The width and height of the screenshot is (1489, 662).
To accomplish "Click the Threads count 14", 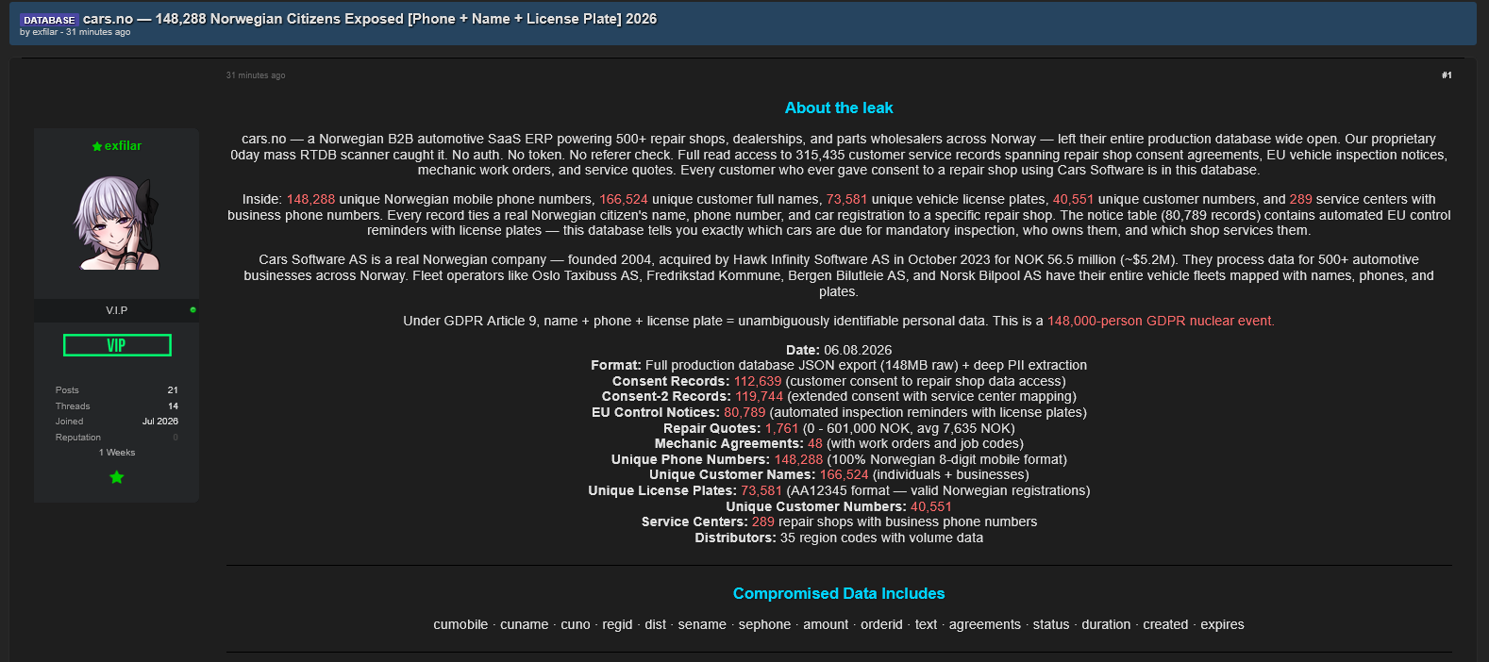I will click(x=173, y=406).
